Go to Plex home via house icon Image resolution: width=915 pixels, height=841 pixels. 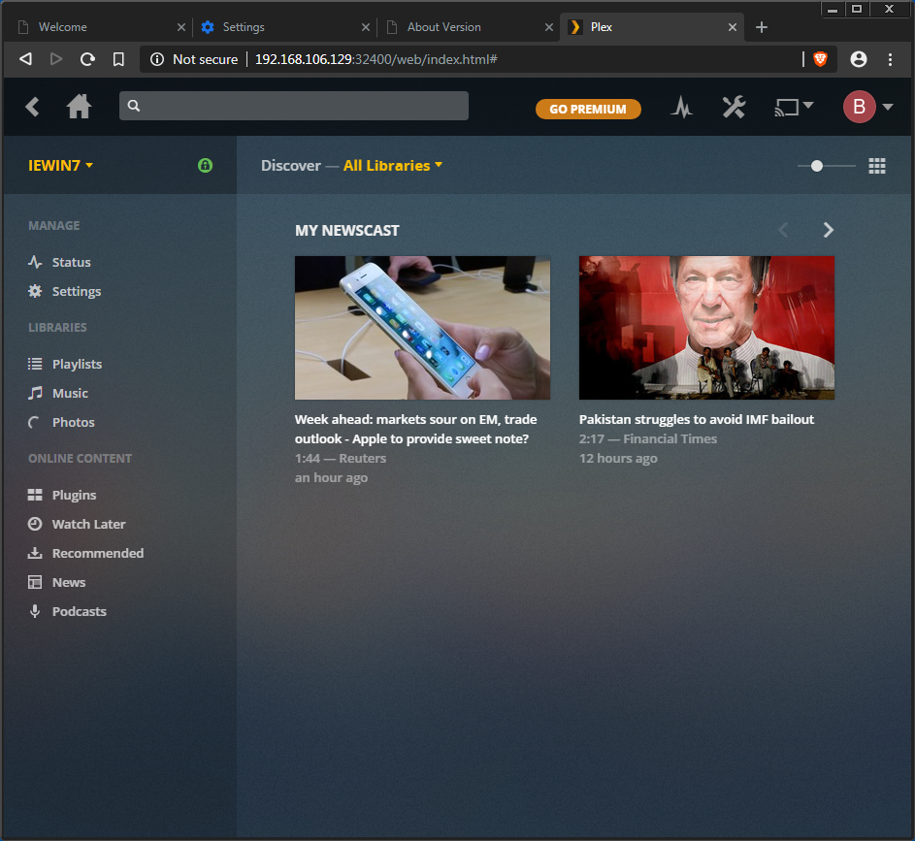[79, 107]
